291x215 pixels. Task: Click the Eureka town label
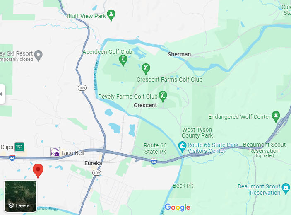point(93,163)
